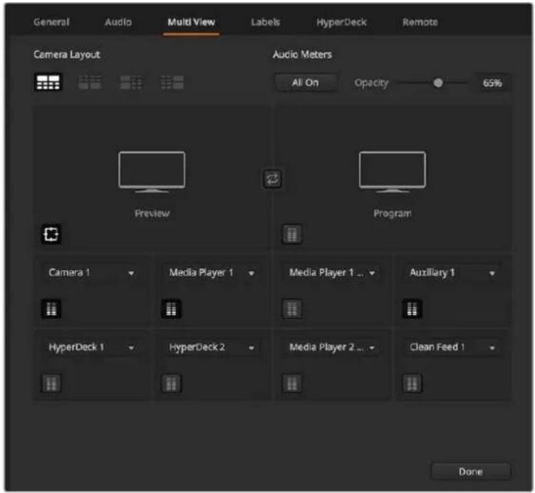535x493 pixels.
Task: Open the Camera 1 source dropdown
Action: (x=92, y=273)
